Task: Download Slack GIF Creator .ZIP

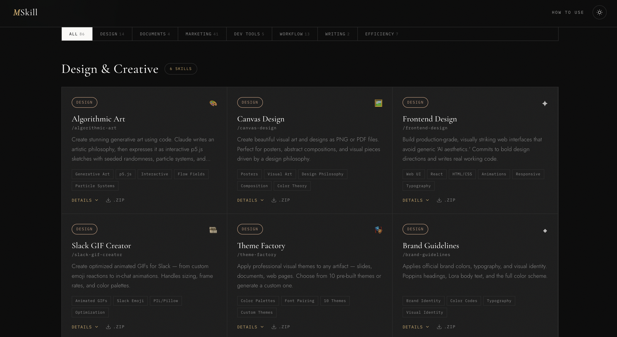Action: (115, 327)
